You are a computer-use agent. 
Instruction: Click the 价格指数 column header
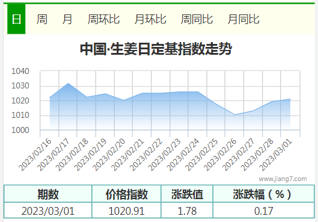click(127, 194)
